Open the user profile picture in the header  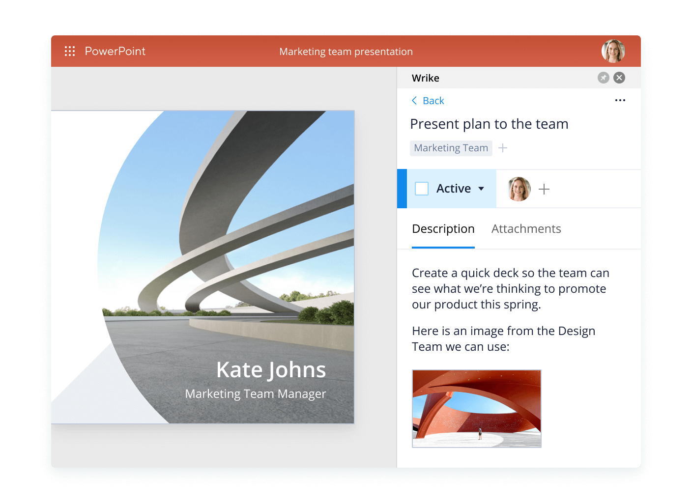613,51
